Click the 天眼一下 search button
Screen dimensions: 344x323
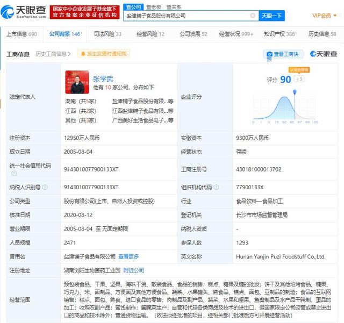pos(271,16)
